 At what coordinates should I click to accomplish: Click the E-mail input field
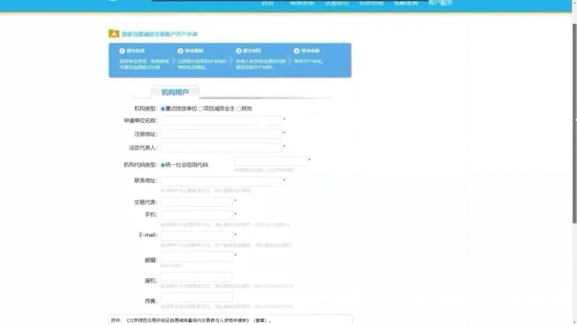tap(197, 235)
